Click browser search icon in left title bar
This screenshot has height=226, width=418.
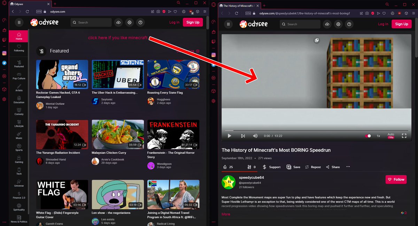(x=178, y=3)
